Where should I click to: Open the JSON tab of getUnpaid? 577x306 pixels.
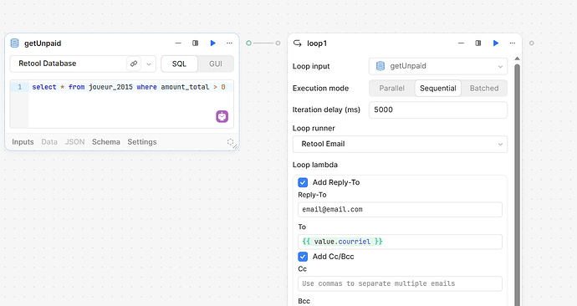74,142
